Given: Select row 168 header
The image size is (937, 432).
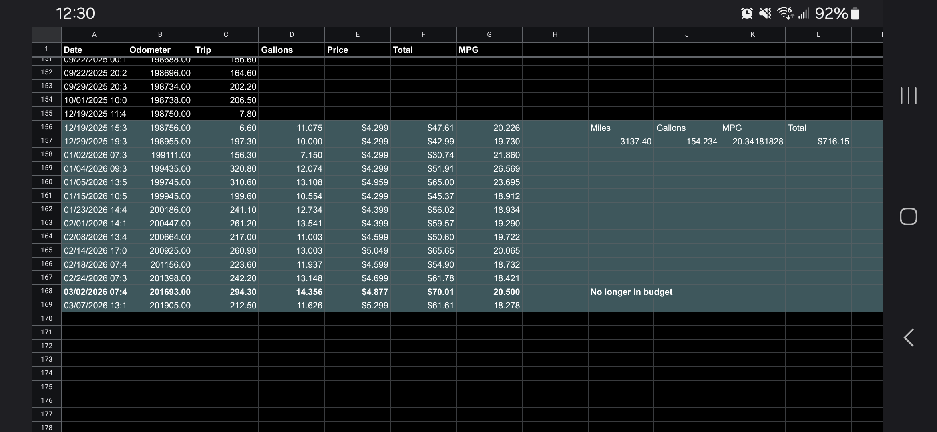Looking at the screenshot, I should (46, 291).
